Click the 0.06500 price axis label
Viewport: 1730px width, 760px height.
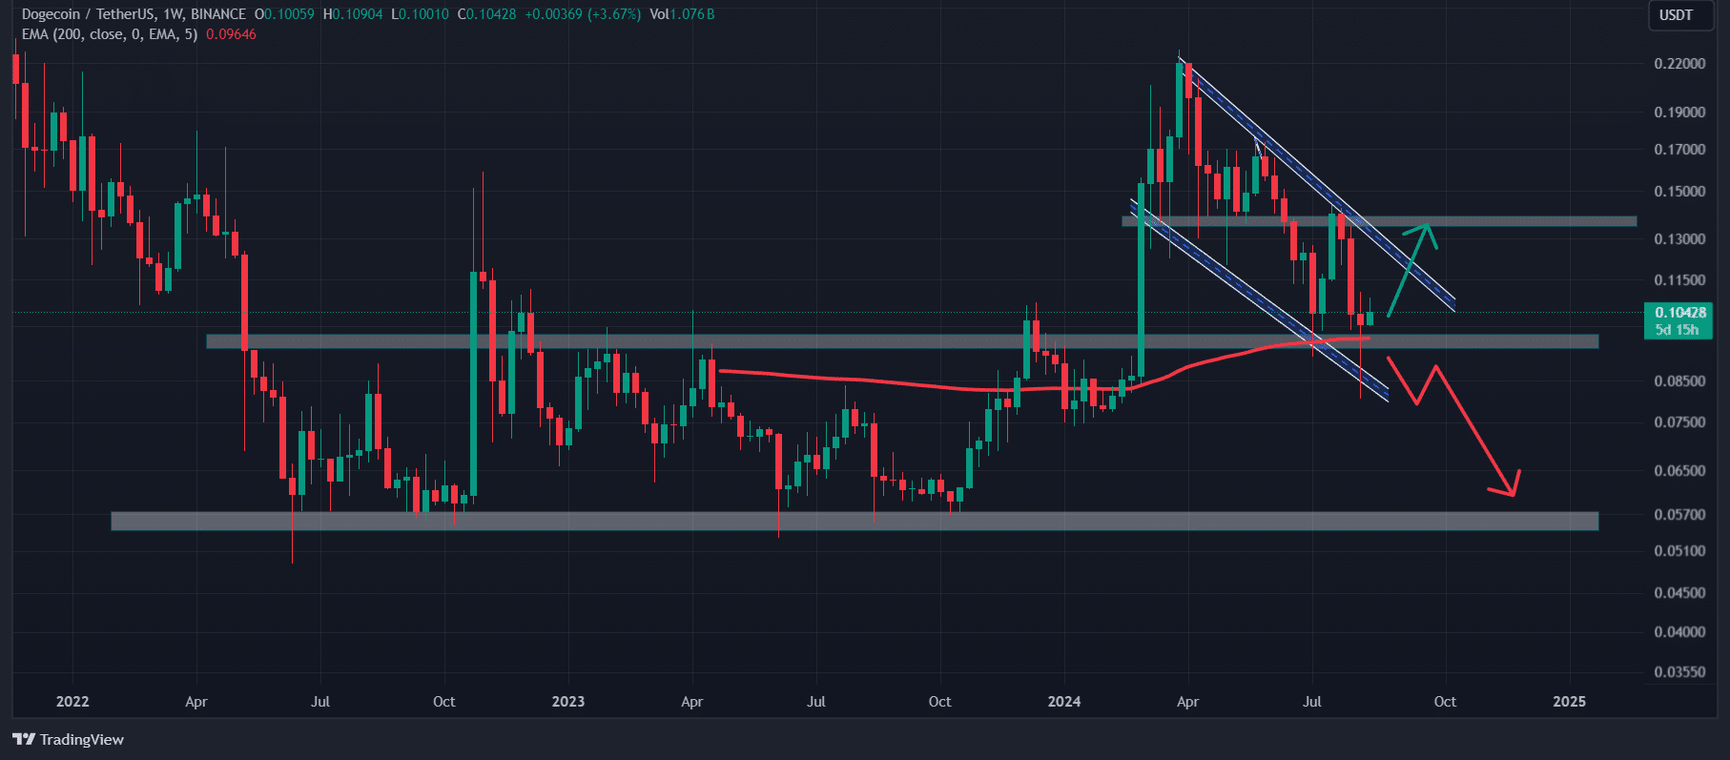tap(1679, 471)
